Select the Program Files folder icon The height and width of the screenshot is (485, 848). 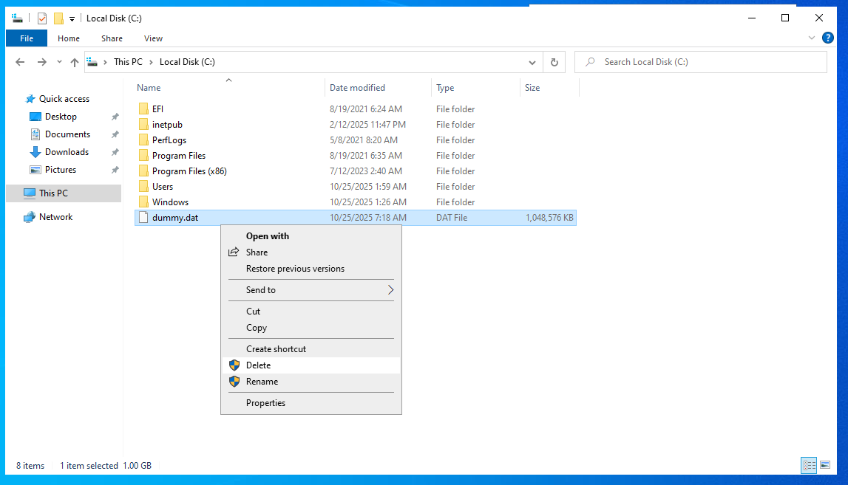[143, 156]
